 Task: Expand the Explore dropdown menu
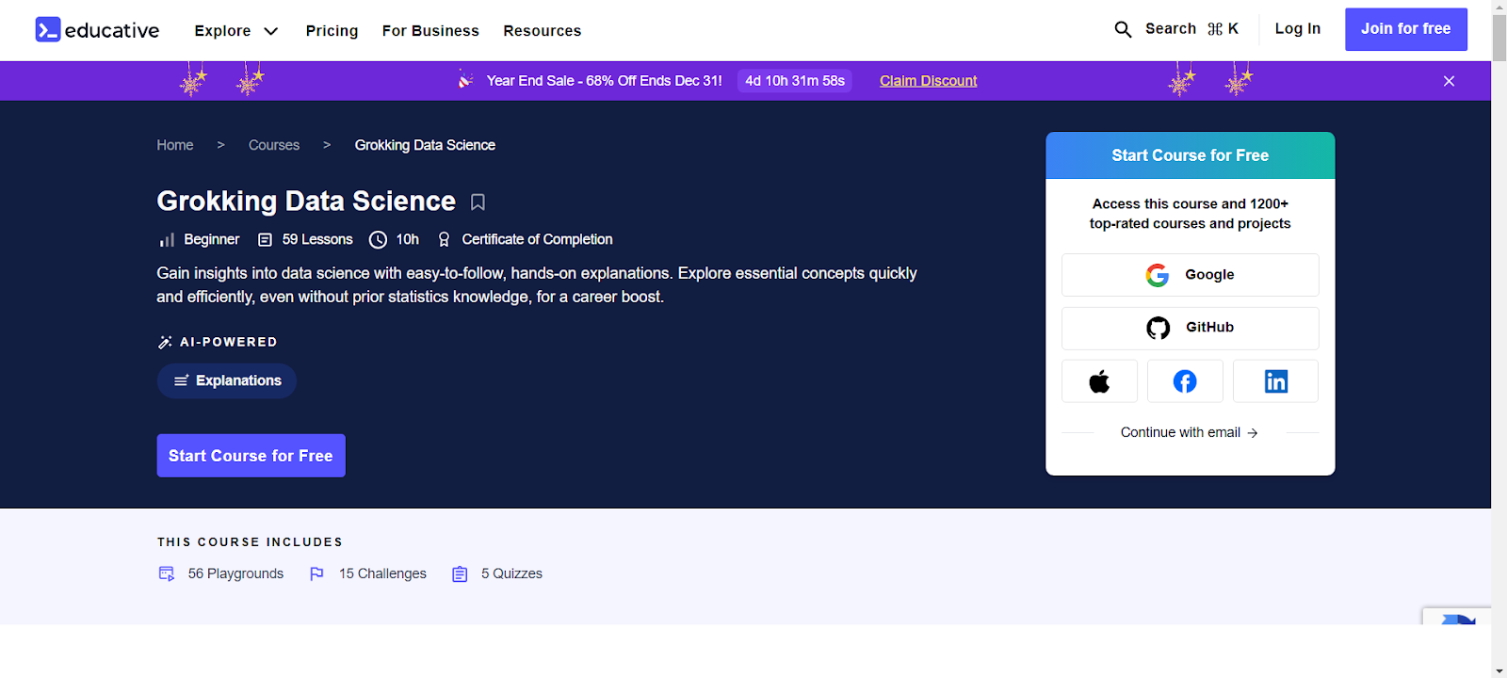tap(236, 31)
